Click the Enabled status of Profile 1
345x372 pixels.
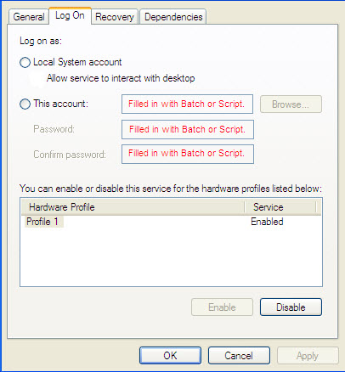267,222
